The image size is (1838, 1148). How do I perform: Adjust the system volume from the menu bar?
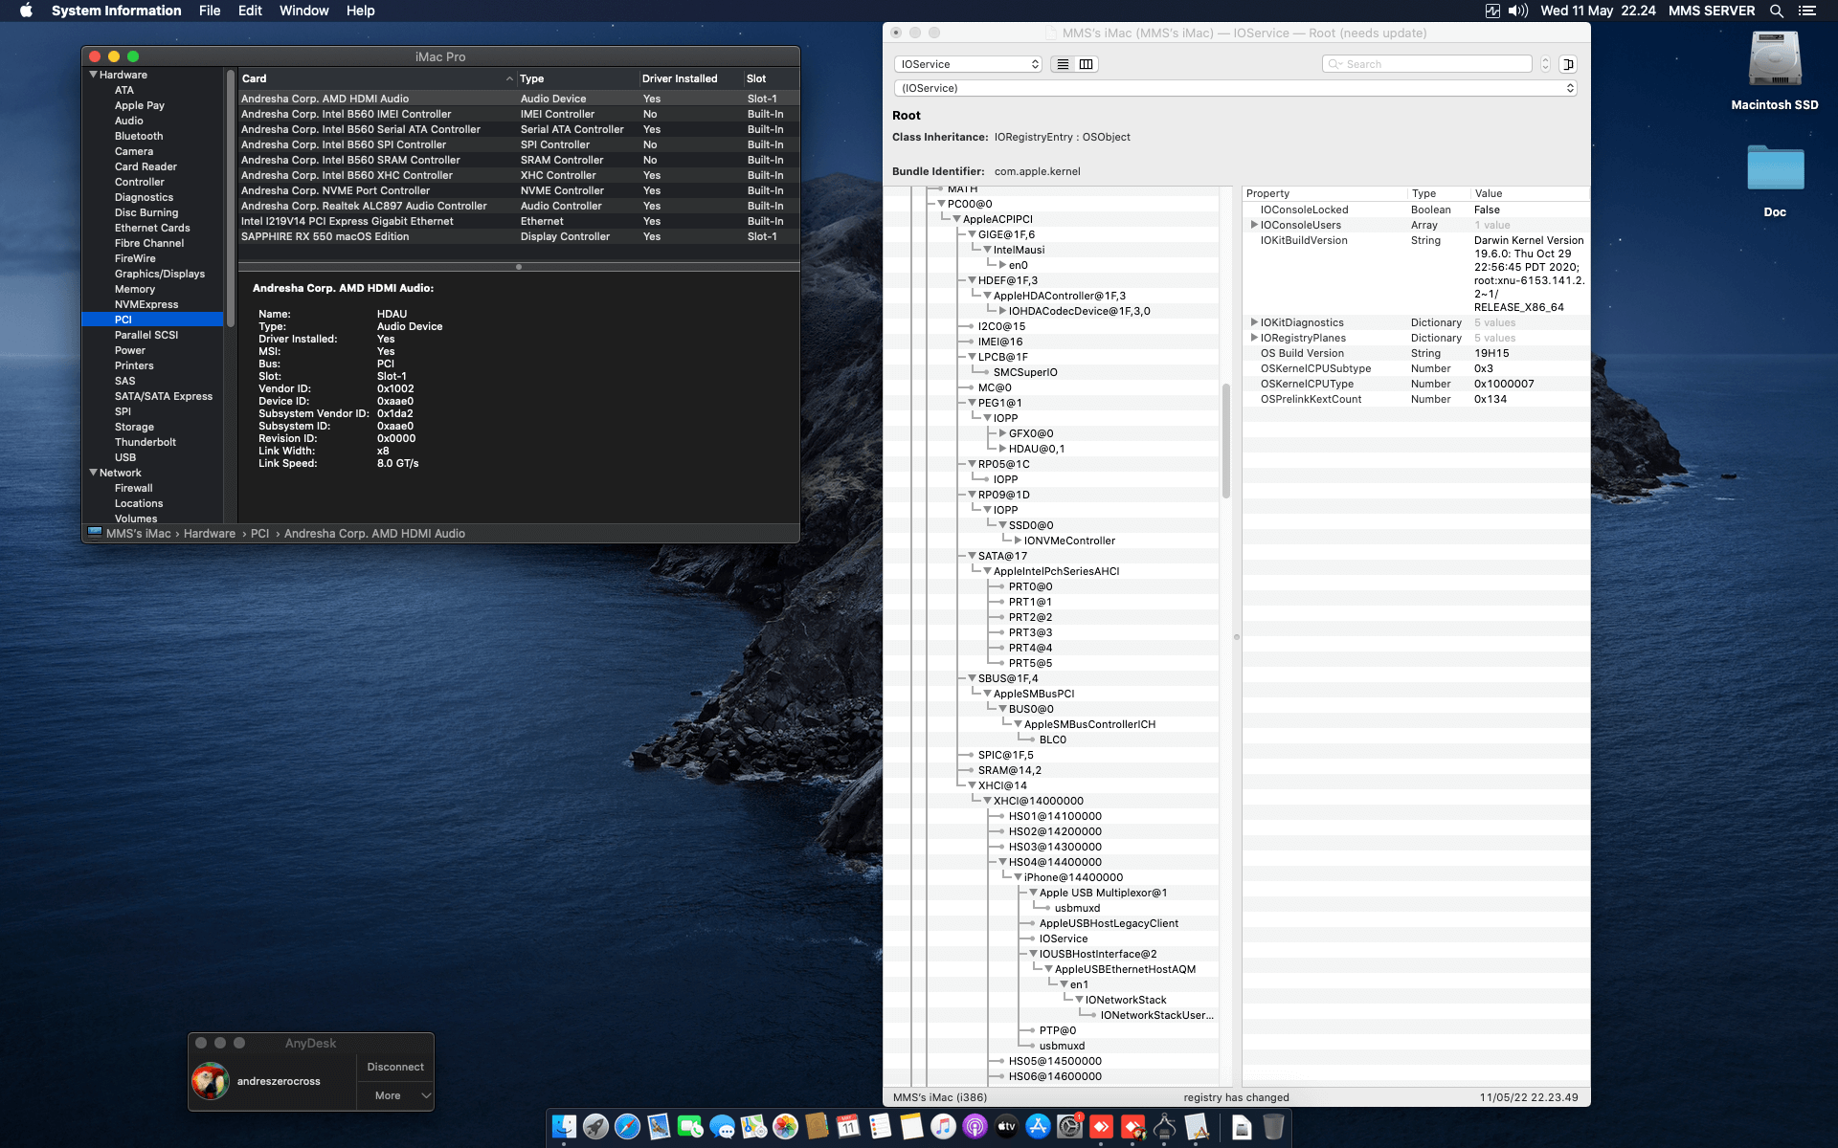[x=1515, y=11]
